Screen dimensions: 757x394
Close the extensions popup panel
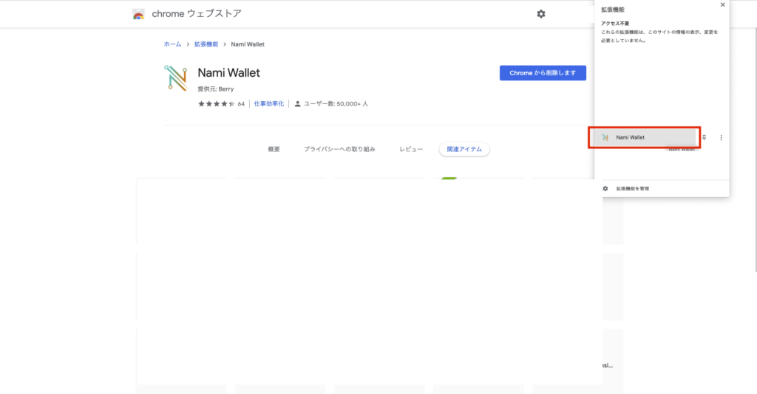pyautogui.click(x=722, y=5)
